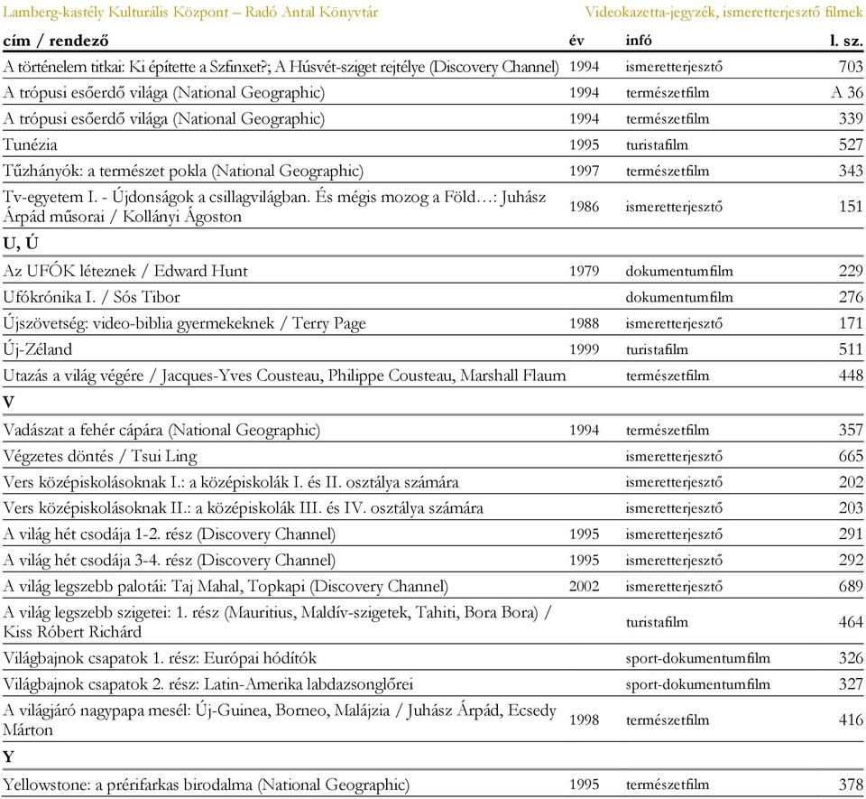This screenshot has height=799, width=866.
Task: Select header text 'Videokazetta-jegyzék, ismeretterjesztő filmek'
Action: coord(723,12)
